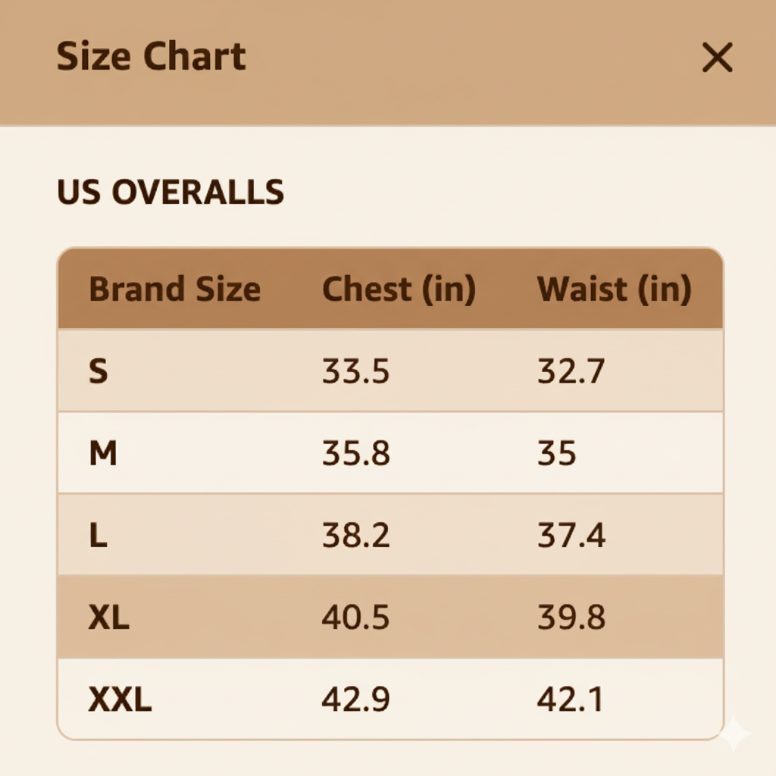This screenshot has height=776, width=776.
Task: Click waist value 39.8 for size XL
Action: [571, 618]
